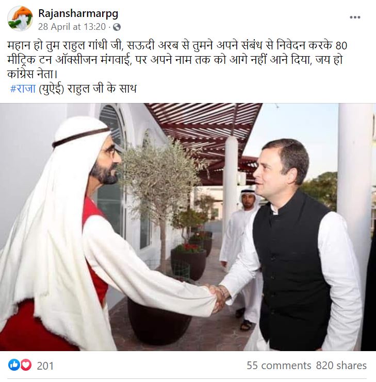This screenshot has width=376, height=382.
Task: Show the 201 reactions count
Action: 45,366
